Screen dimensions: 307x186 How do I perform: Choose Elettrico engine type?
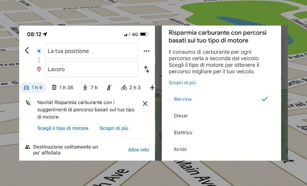tap(221, 132)
